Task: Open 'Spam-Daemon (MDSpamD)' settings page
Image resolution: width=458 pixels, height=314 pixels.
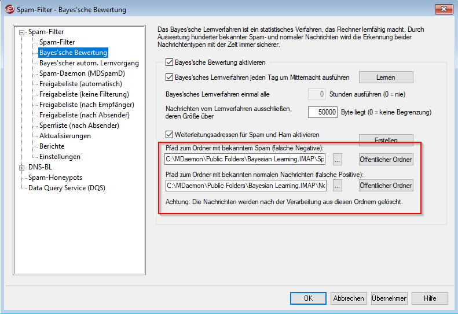Action: tap(82, 73)
